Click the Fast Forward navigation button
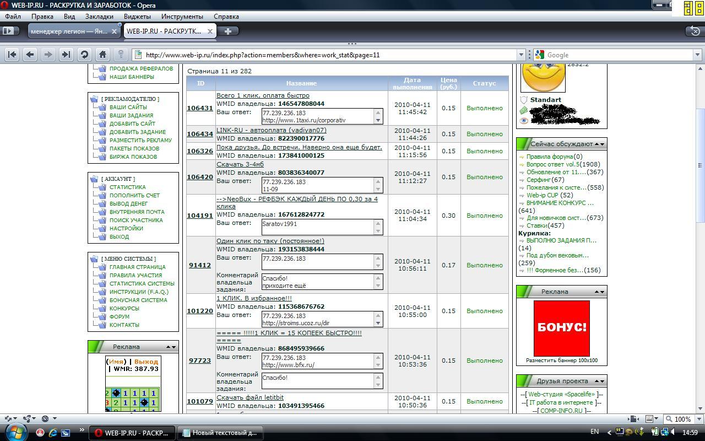The image size is (705, 441). click(x=66, y=55)
